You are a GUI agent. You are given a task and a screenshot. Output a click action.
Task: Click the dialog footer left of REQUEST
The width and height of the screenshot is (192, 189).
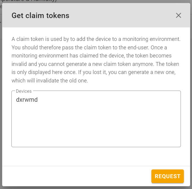[x=76, y=176]
